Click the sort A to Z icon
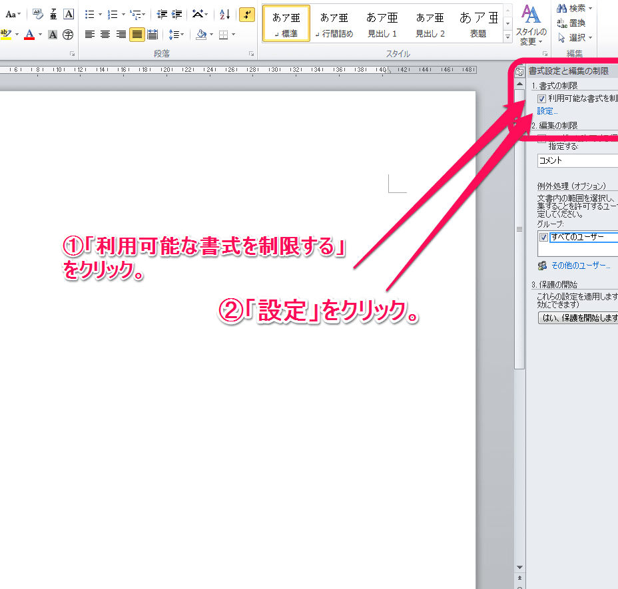 pos(224,14)
